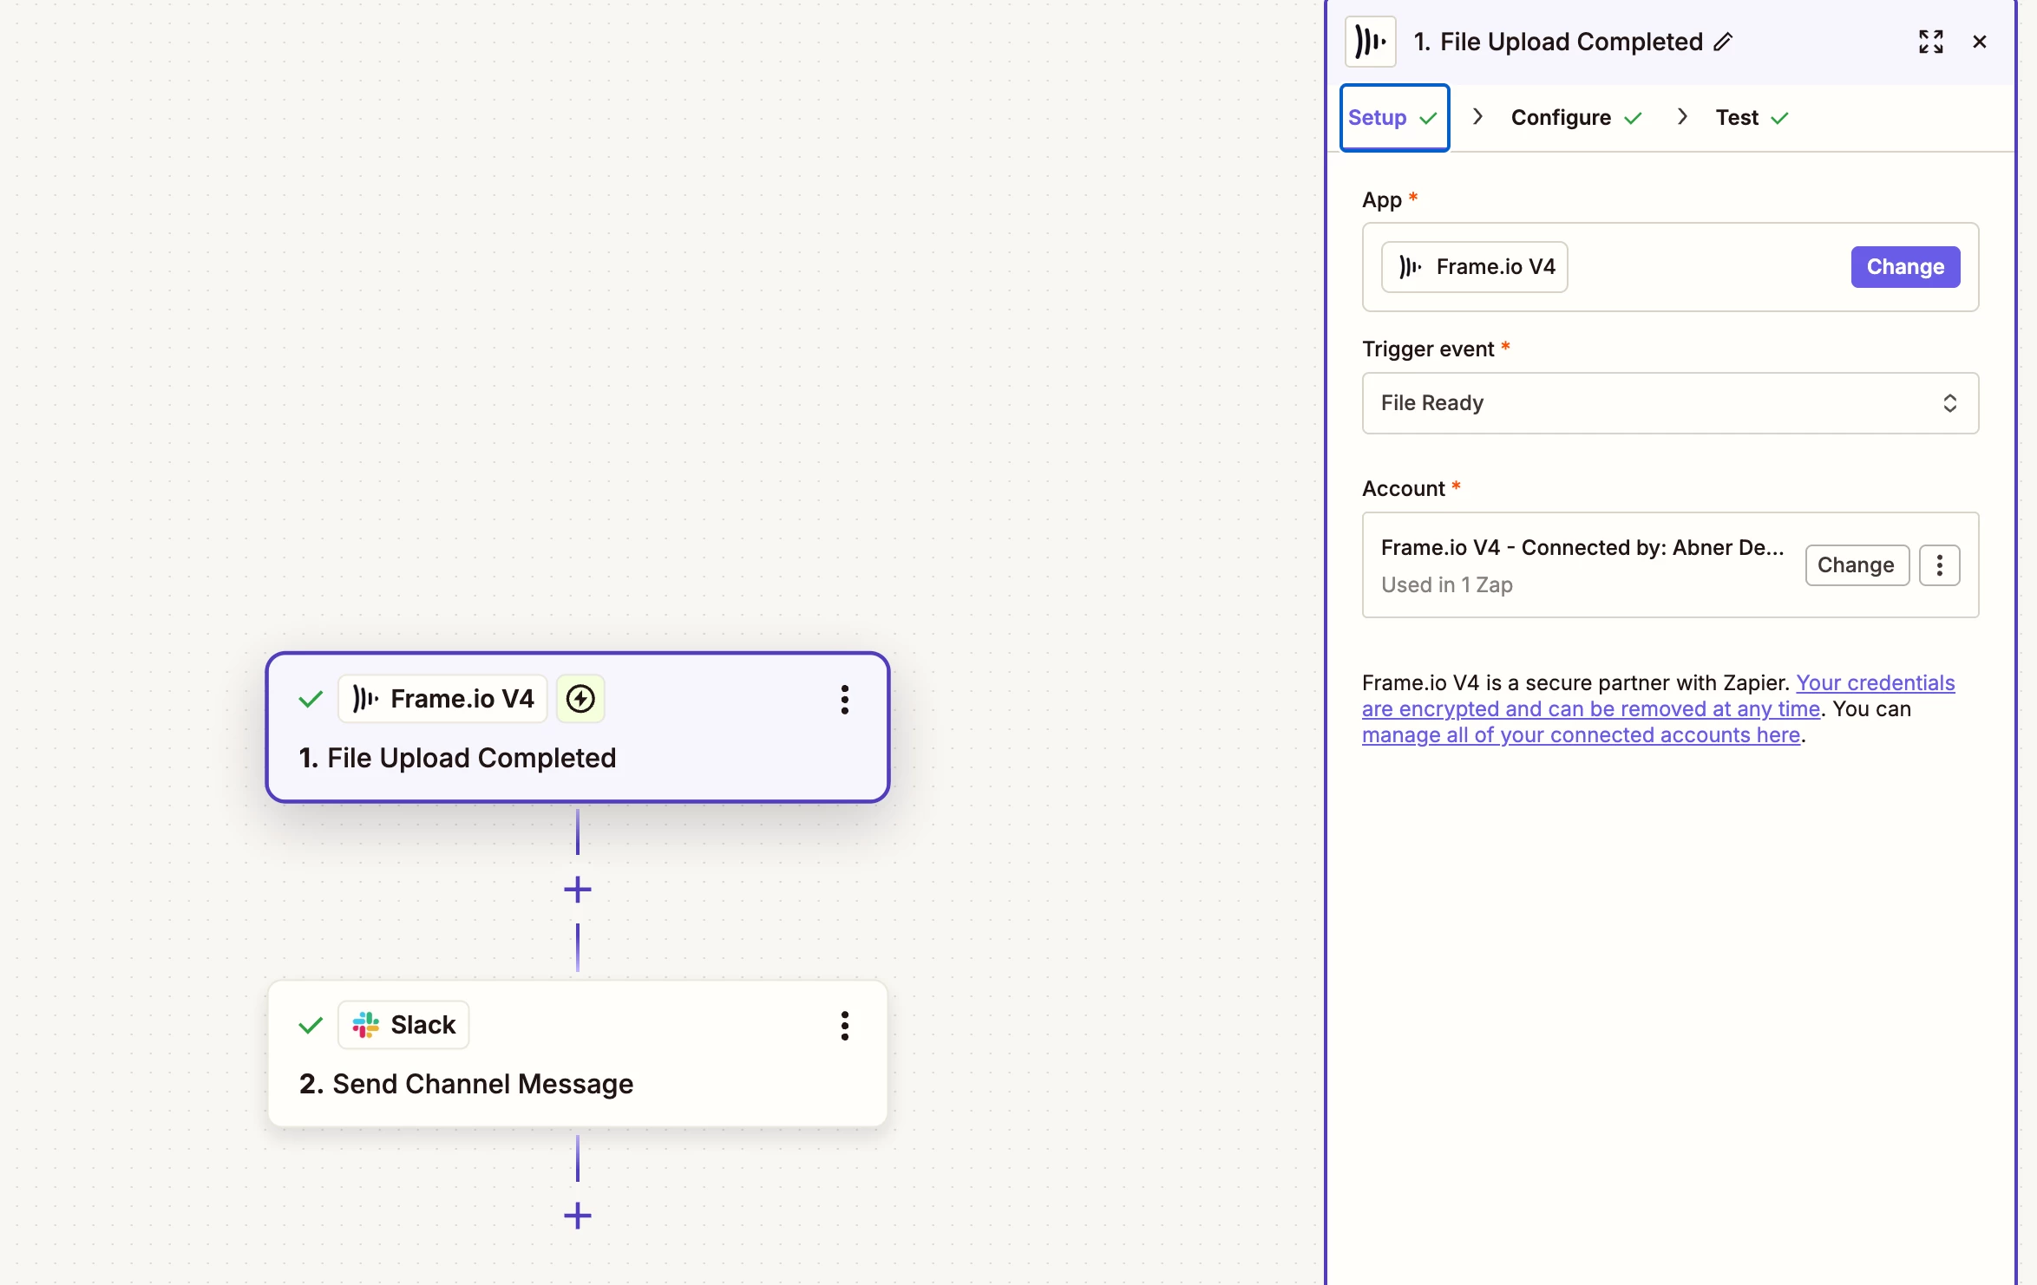Click the lightning bolt trigger icon
The height and width of the screenshot is (1285, 2037).
tap(580, 699)
